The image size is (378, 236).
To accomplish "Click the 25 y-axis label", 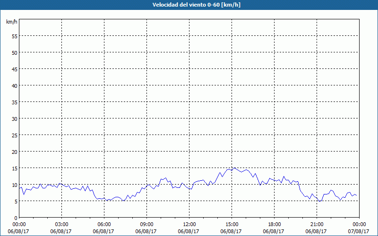I will [x=15, y=135].
